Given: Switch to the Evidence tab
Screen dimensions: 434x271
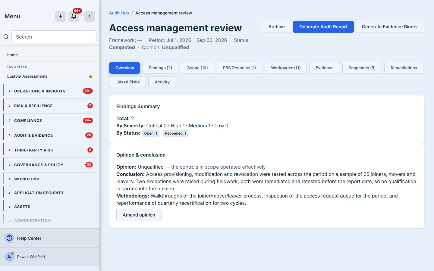Looking at the screenshot, I should point(325,68).
